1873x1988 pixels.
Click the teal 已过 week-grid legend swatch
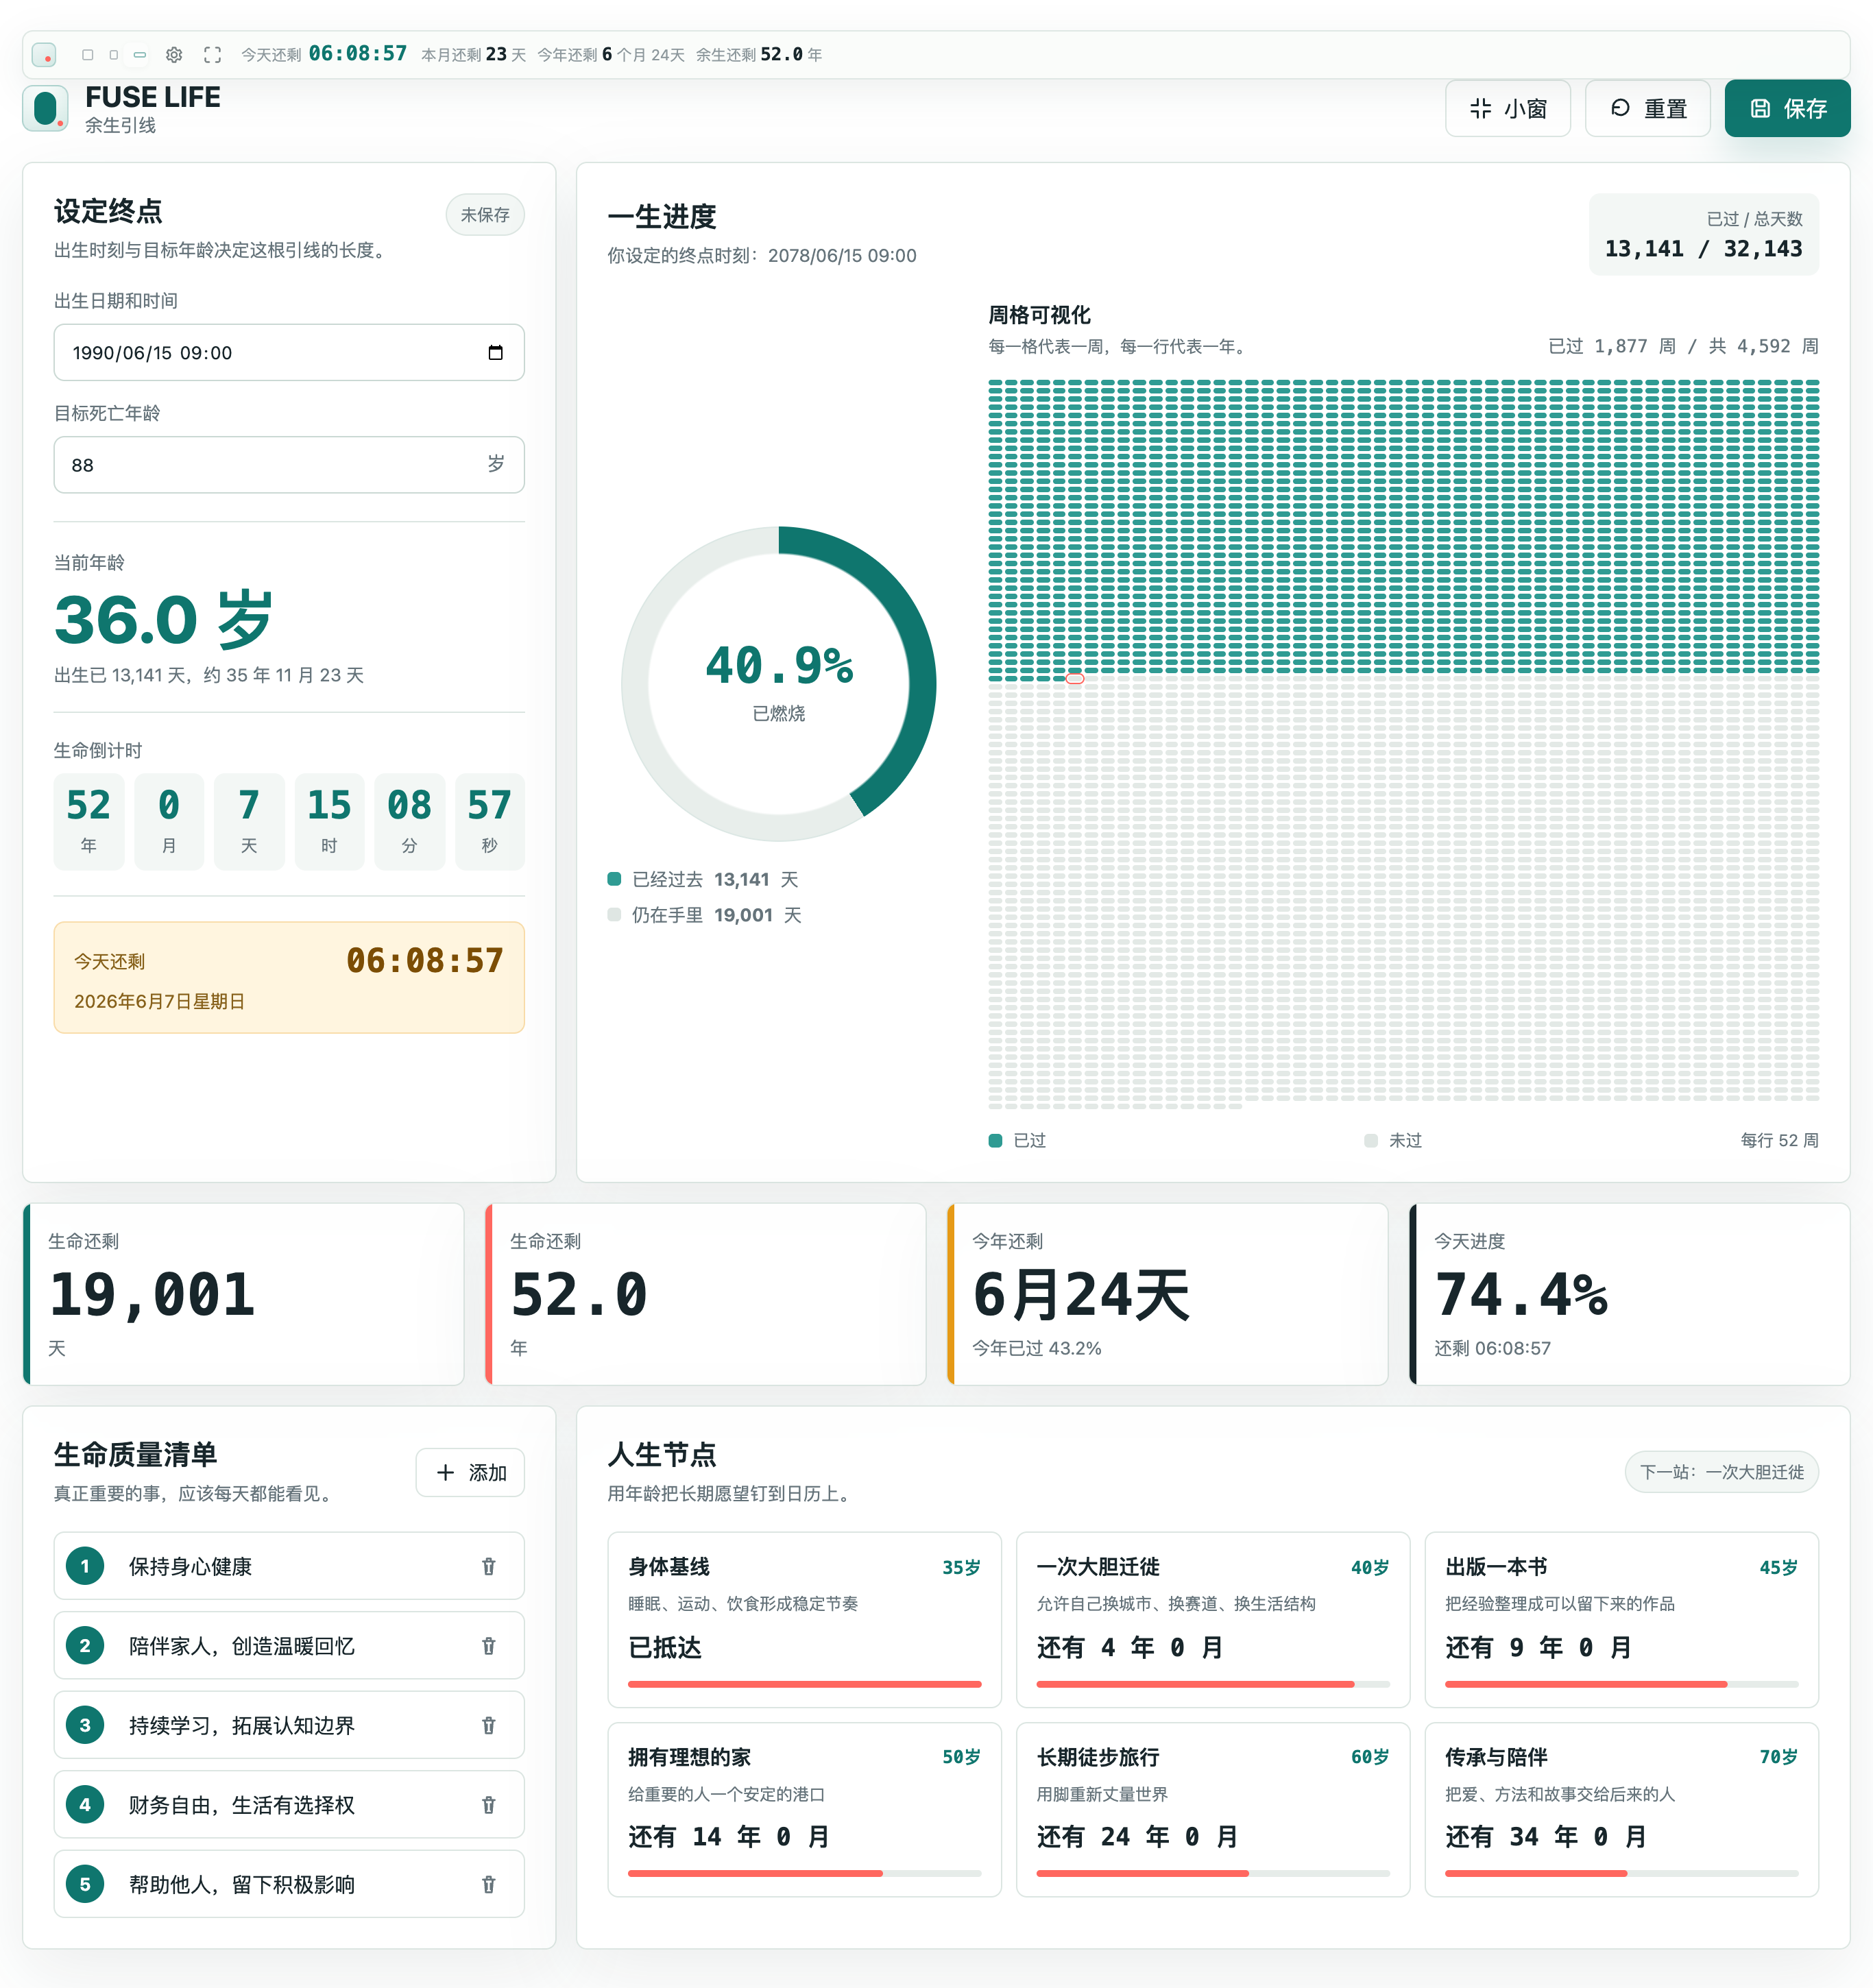point(995,1140)
